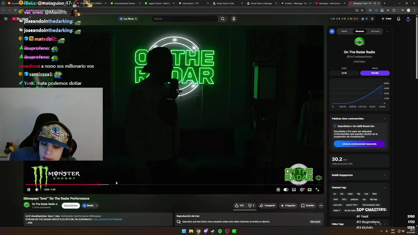
Task: Click the #Slimepayn hashtag
Action: point(95,216)
